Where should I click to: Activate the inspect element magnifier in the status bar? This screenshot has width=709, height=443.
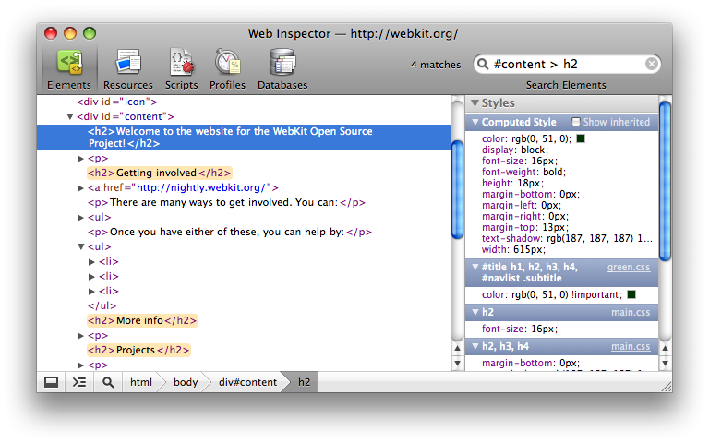[x=108, y=382]
